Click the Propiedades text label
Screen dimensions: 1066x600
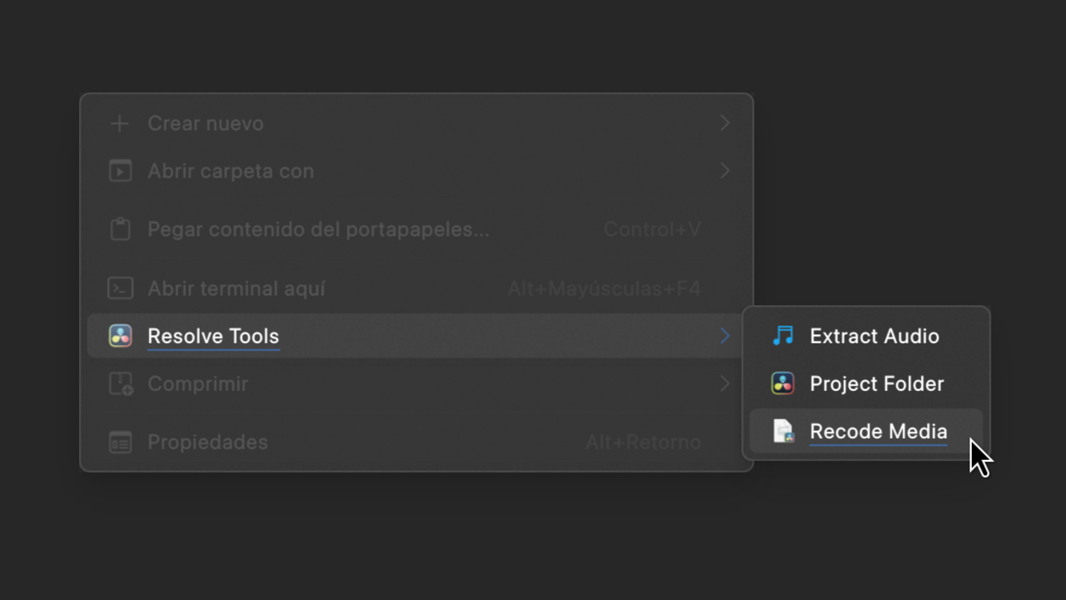coord(207,442)
